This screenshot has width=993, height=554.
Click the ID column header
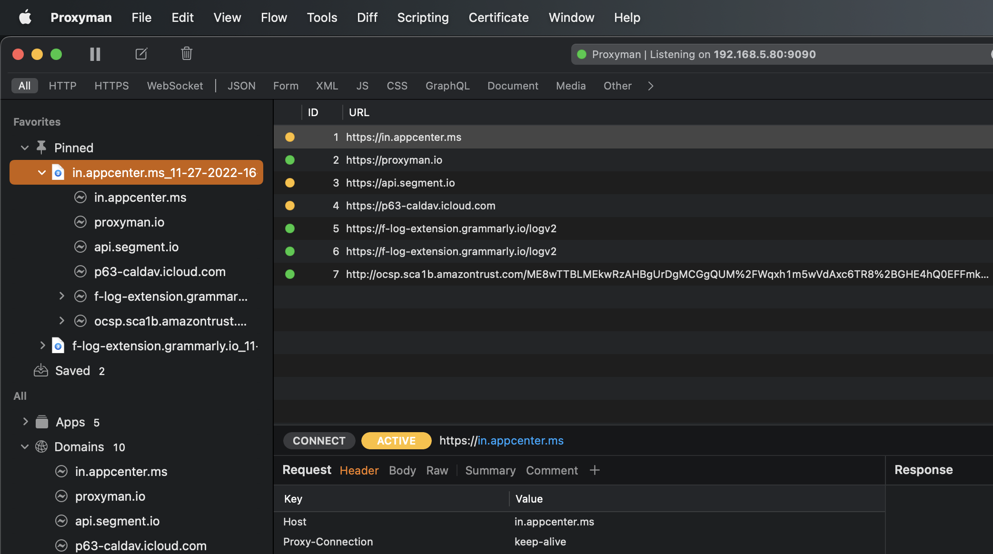click(313, 112)
